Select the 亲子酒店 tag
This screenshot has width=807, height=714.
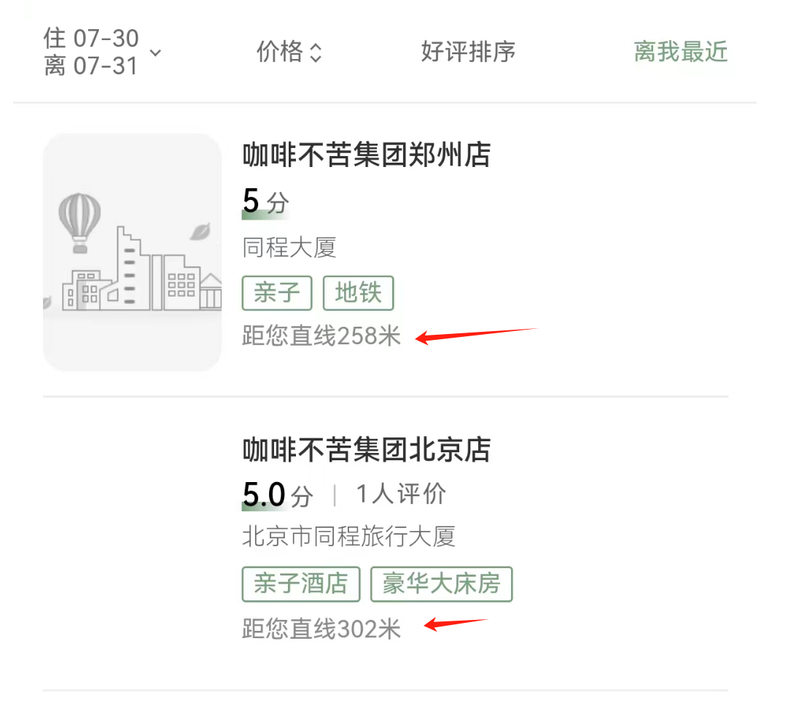tap(300, 583)
